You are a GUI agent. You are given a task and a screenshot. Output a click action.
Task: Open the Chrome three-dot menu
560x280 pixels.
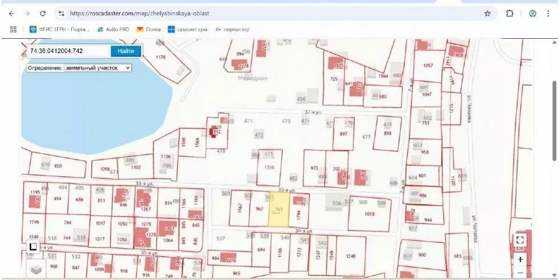[x=549, y=13]
